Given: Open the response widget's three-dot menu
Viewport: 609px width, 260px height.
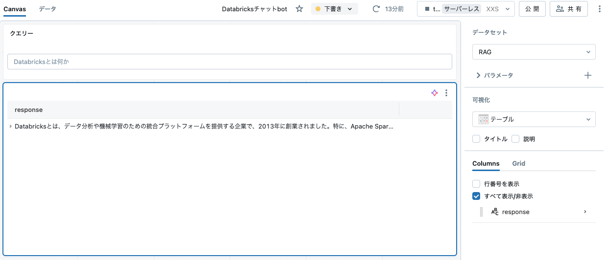Looking at the screenshot, I should tap(446, 93).
